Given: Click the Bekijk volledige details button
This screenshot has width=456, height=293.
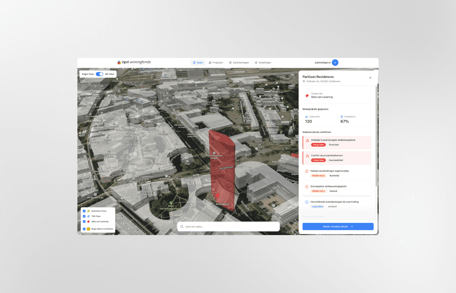Looking at the screenshot, I should [x=338, y=226].
